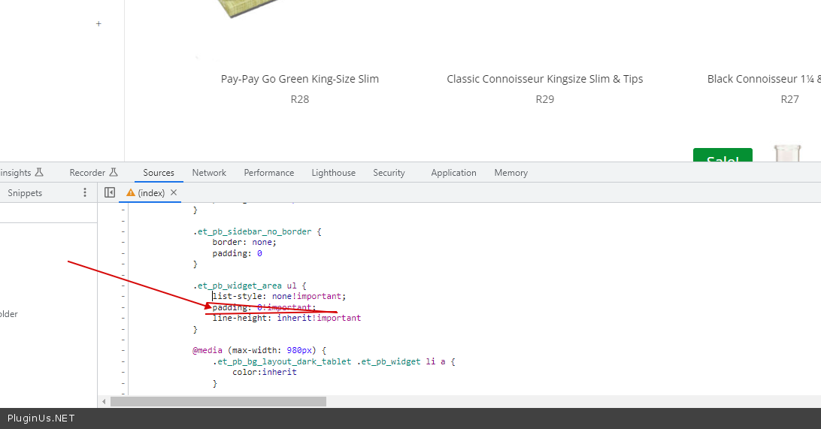Switch to the Network tab
Viewport: 821px width, 429px height.
[209, 173]
